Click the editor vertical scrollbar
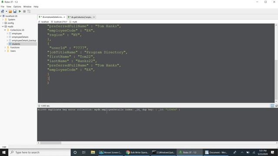 [x=276, y=80]
